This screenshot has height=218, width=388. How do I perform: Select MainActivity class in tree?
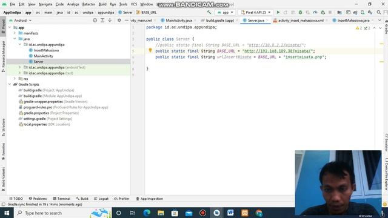(43, 56)
